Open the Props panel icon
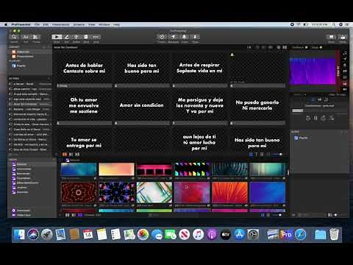The image size is (353, 265). click(185, 37)
